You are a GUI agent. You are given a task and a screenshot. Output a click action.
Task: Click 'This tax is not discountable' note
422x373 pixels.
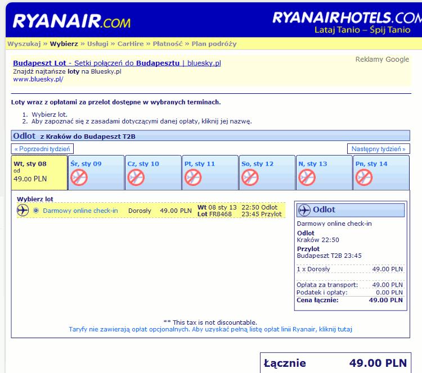(x=210, y=322)
